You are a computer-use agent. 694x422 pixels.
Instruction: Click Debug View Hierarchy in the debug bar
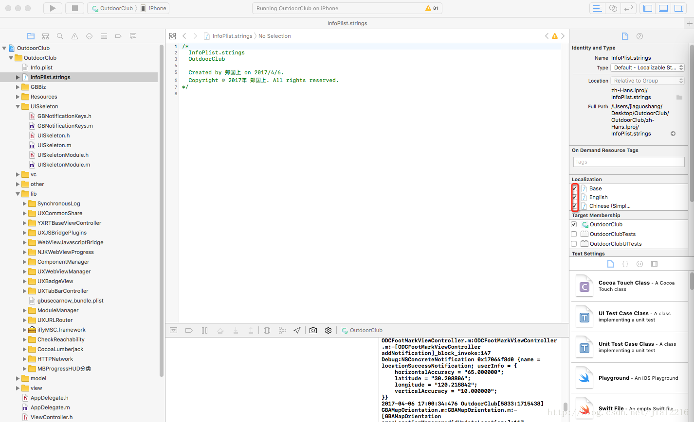coord(267,330)
